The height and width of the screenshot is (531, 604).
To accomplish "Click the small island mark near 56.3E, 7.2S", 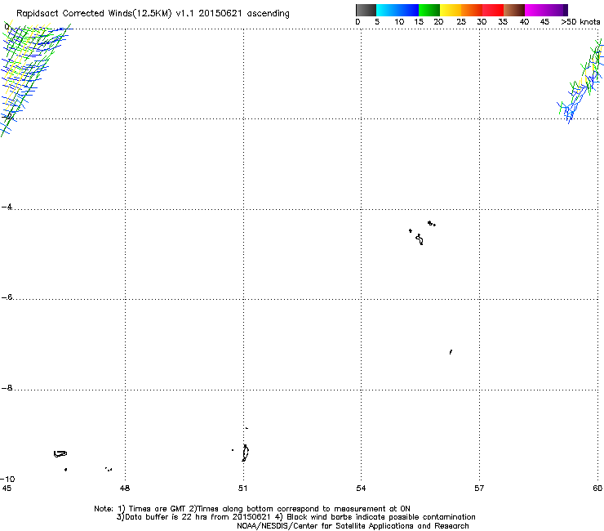I will tap(451, 352).
